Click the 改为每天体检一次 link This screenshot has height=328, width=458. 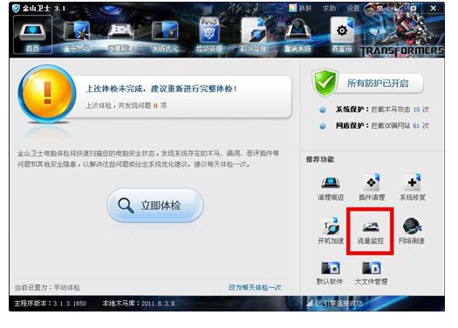click(x=255, y=287)
